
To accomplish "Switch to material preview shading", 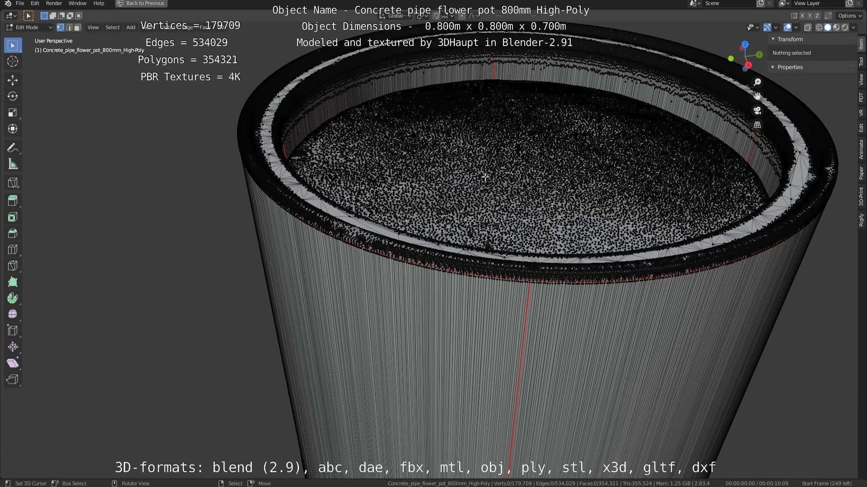I will [x=836, y=28].
